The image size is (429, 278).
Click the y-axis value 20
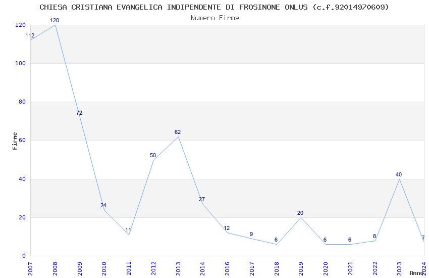tap(22, 217)
